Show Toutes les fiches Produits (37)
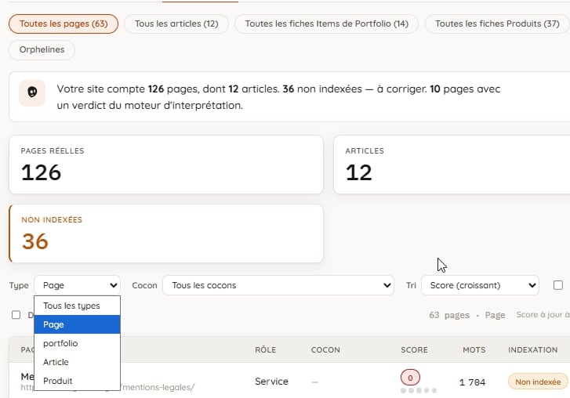 pyautogui.click(x=497, y=24)
